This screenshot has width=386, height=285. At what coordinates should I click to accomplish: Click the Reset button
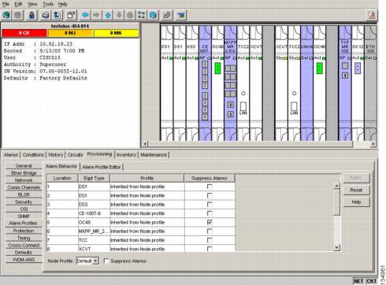(x=356, y=190)
